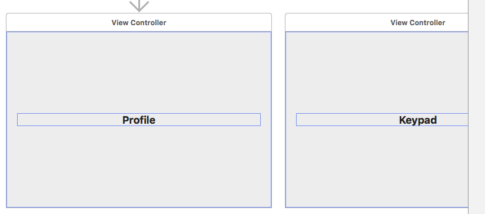
Task: Click the gray side panel strip at right
Action: click(x=477, y=107)
